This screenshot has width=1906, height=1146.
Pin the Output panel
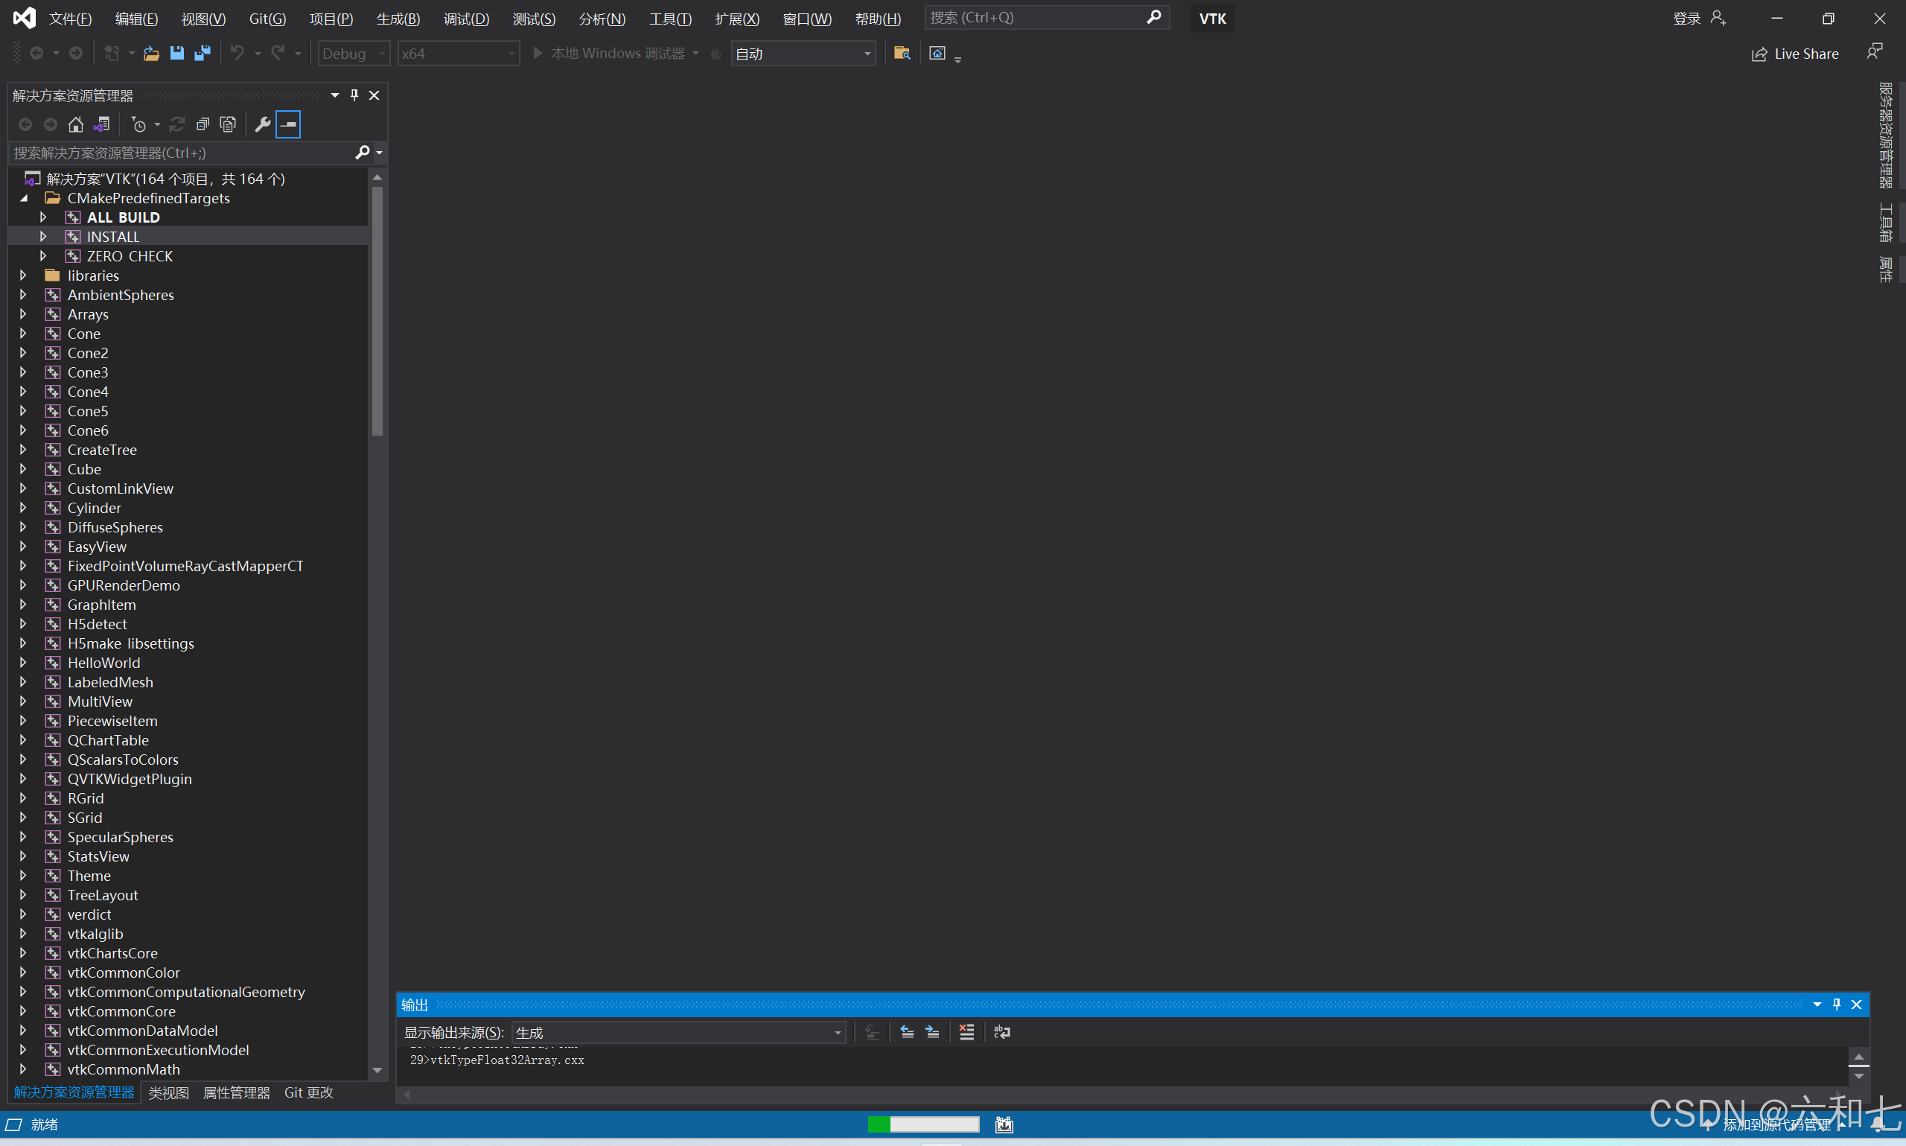click(1837, 1004)
